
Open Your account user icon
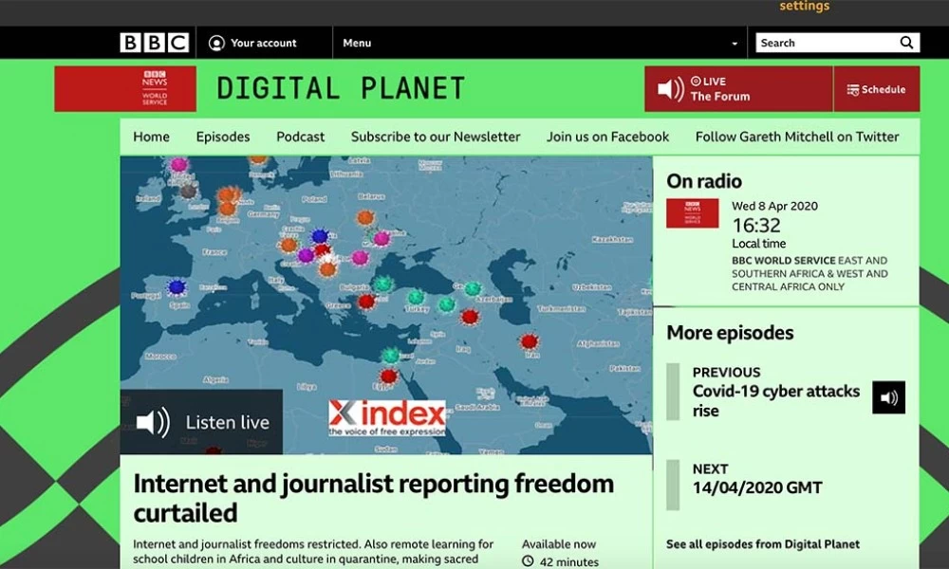coord(216,43)
